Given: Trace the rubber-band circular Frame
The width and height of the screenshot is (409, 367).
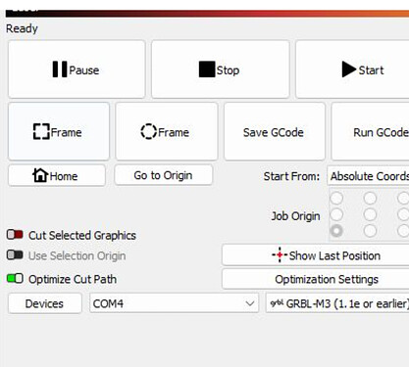Looking at the screenshot, I should (x=167, y=131).
